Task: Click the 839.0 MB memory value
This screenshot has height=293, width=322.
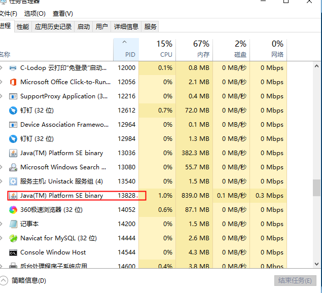Action: pos(195,196)
